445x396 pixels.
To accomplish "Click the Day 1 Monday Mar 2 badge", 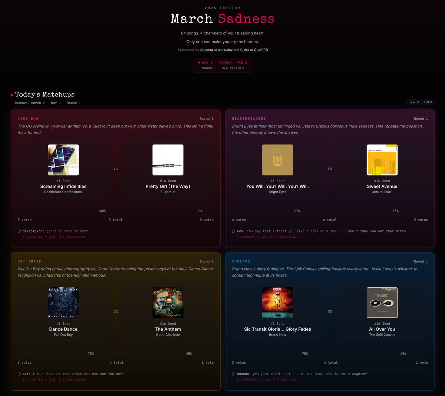I will (222, 65).
